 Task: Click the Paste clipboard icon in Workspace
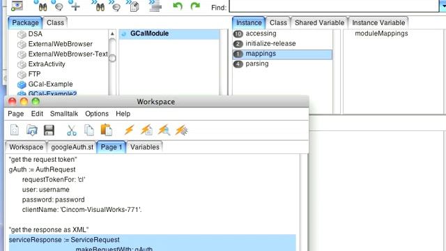107,130
